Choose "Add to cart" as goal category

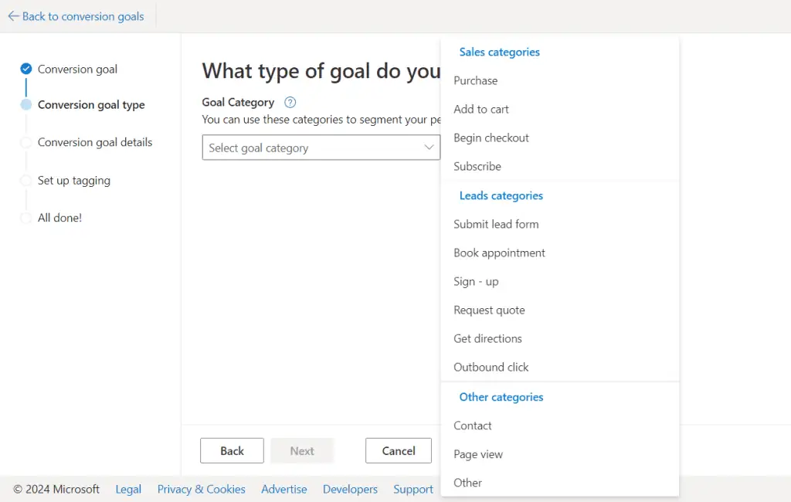click(x=481, y=109)
